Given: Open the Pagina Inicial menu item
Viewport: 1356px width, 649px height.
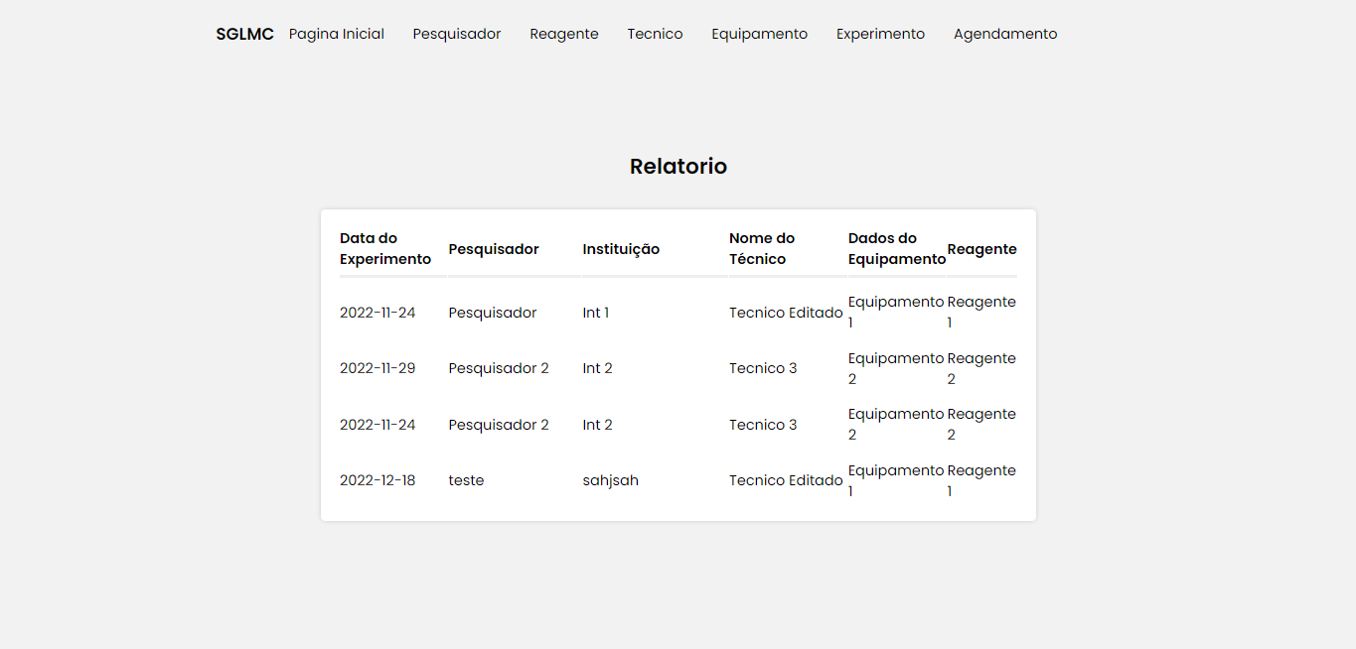Looking at the screenshot, I should pyautogui.click(x=336, y=33).
